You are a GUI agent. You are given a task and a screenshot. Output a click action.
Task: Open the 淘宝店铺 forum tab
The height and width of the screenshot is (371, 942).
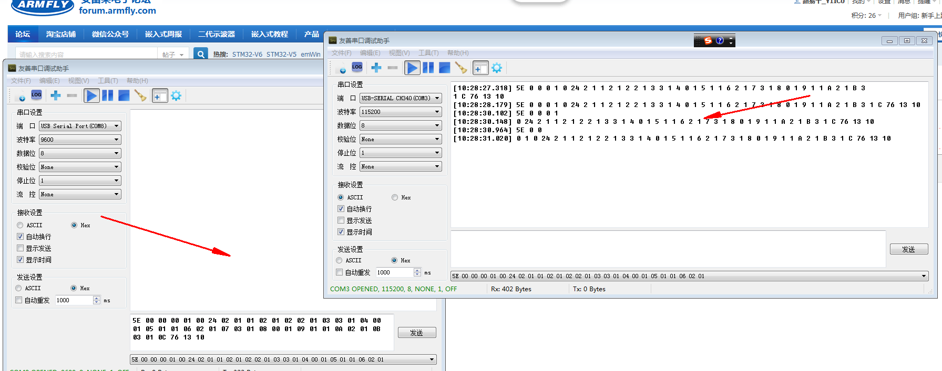point(60,34)
